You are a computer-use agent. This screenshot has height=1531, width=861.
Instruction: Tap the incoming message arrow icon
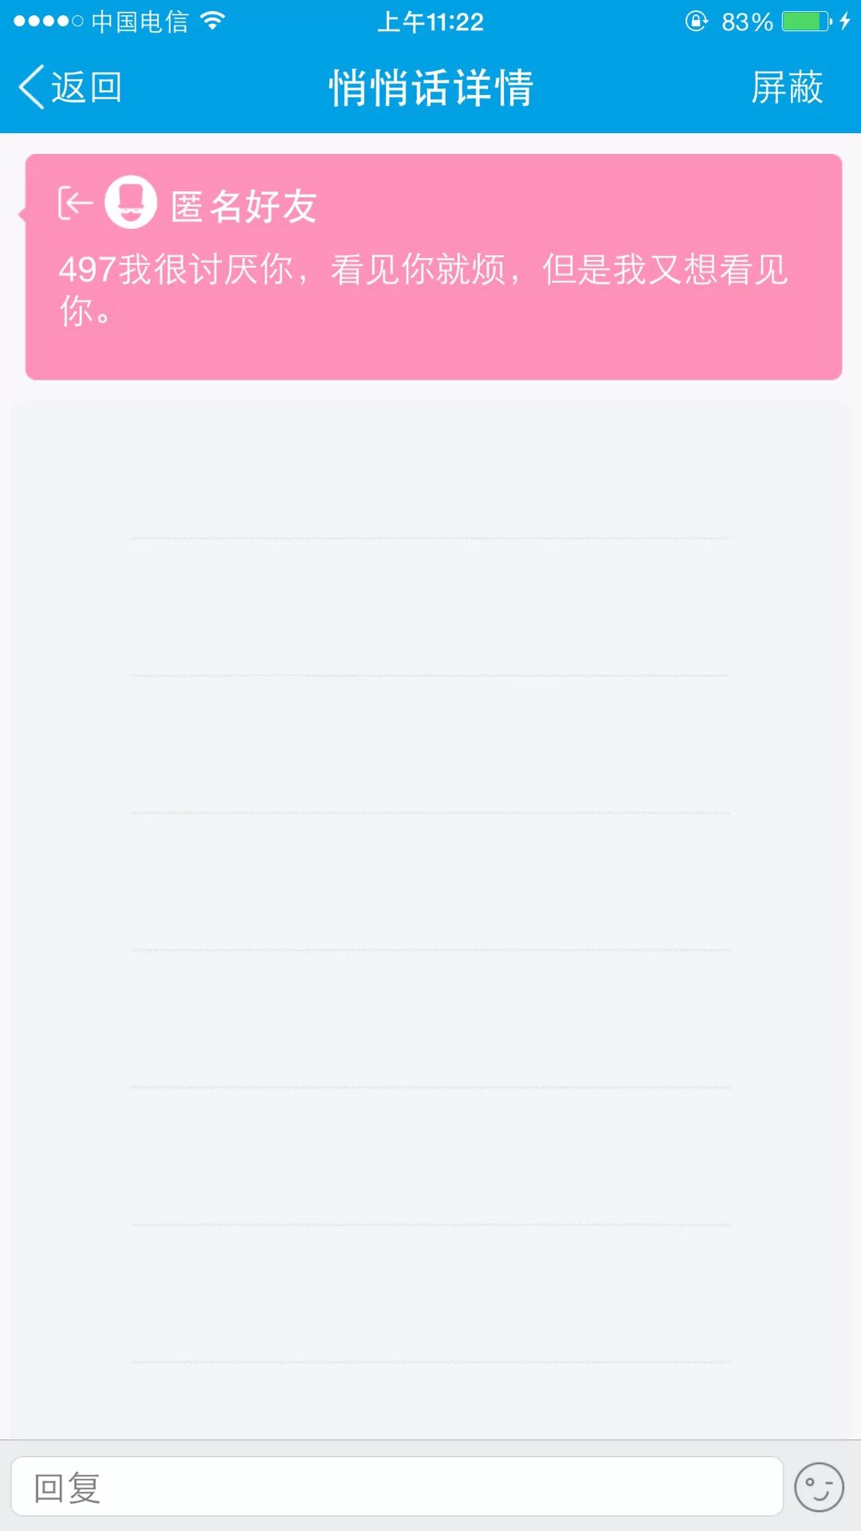tap(75, 203)
